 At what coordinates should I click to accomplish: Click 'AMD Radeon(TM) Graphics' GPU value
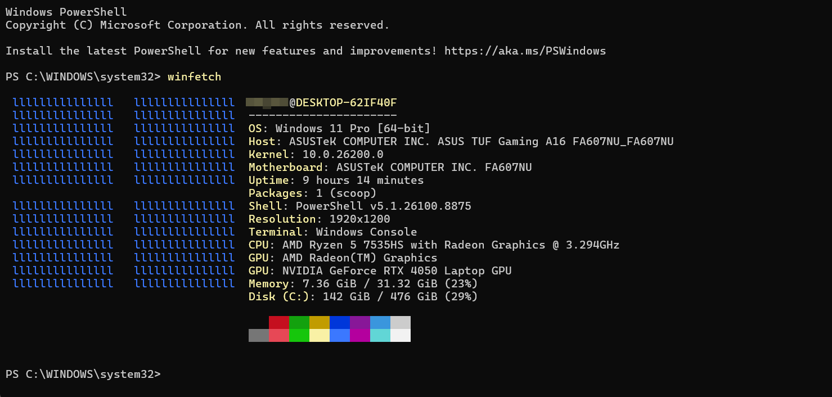pos(359,258)
